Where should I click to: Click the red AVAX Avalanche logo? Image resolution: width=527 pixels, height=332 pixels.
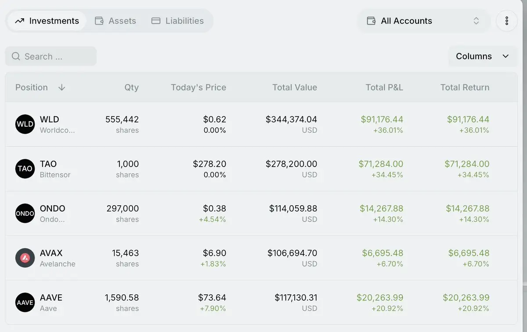click(25, 258)
